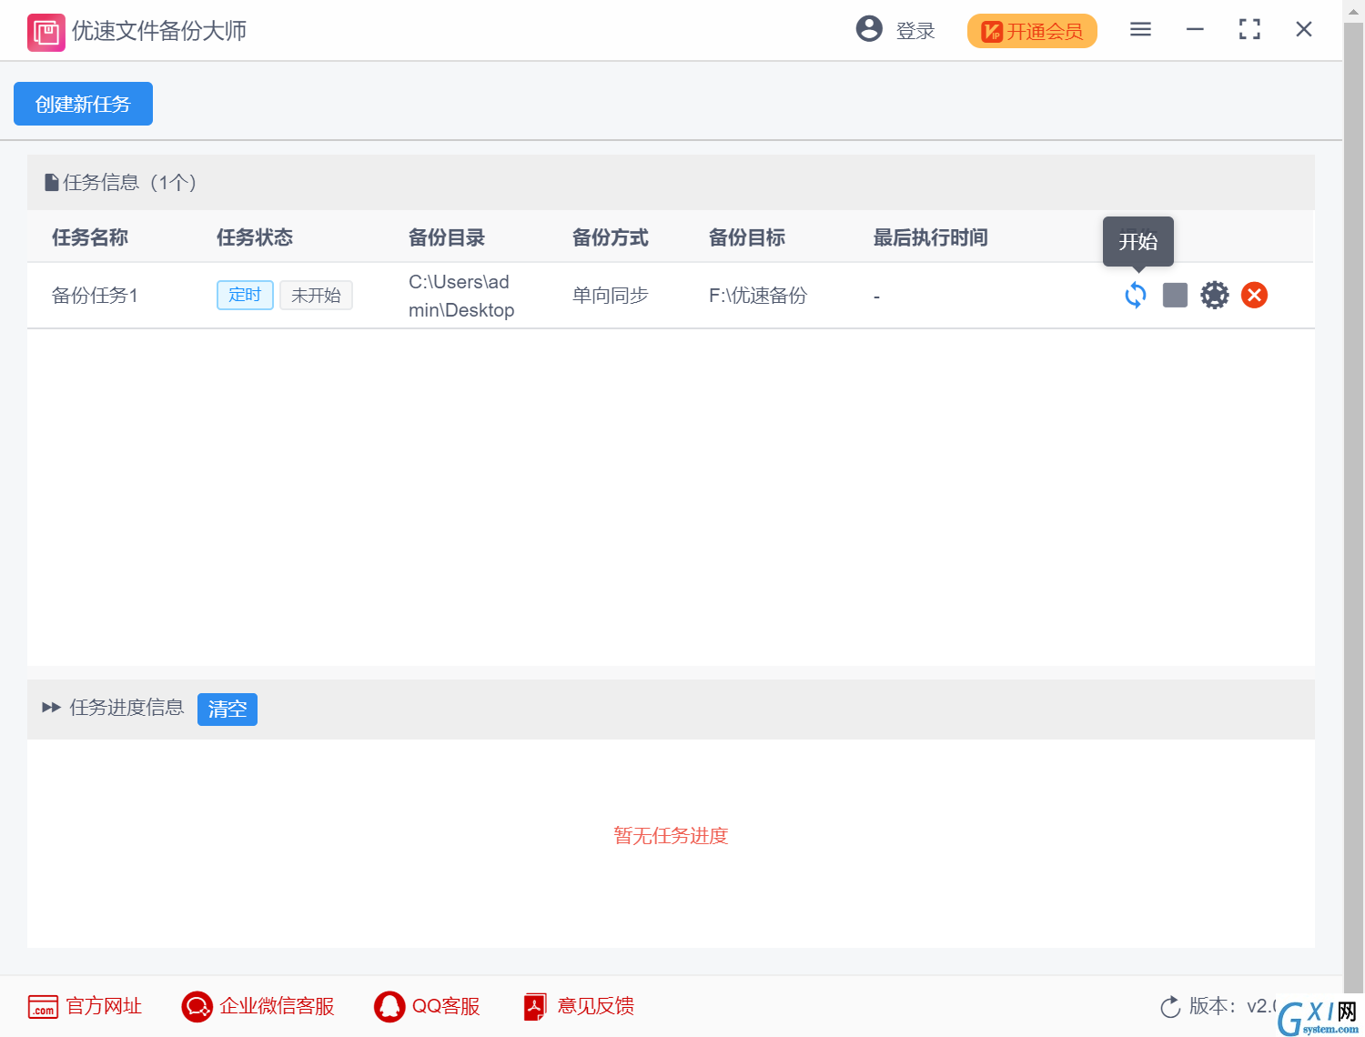Image resolution: width=1365 pixels, height=1037 pixels.
Task: Select the 备份任务1 task name
Action: point(95,296)
